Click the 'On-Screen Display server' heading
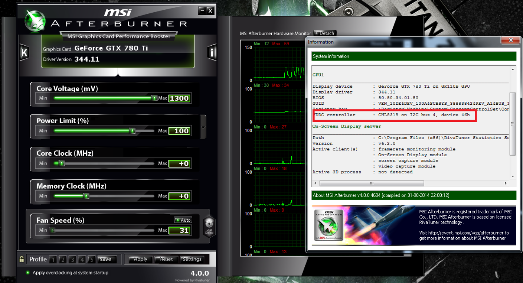The width and height of the screenshot is (523, 283). point(347,126)
